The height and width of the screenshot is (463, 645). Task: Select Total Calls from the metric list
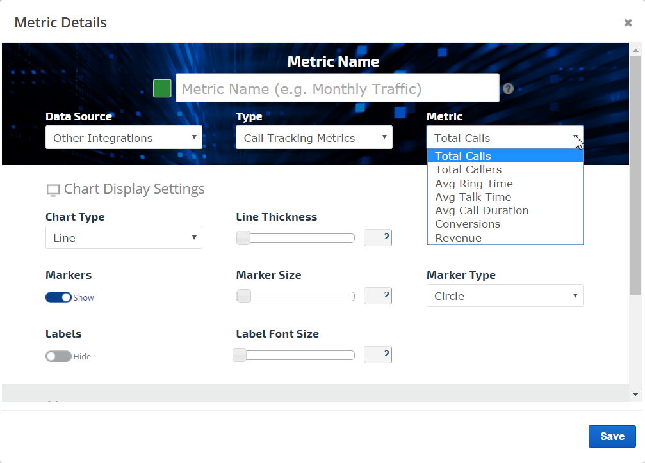pos(505,156)
